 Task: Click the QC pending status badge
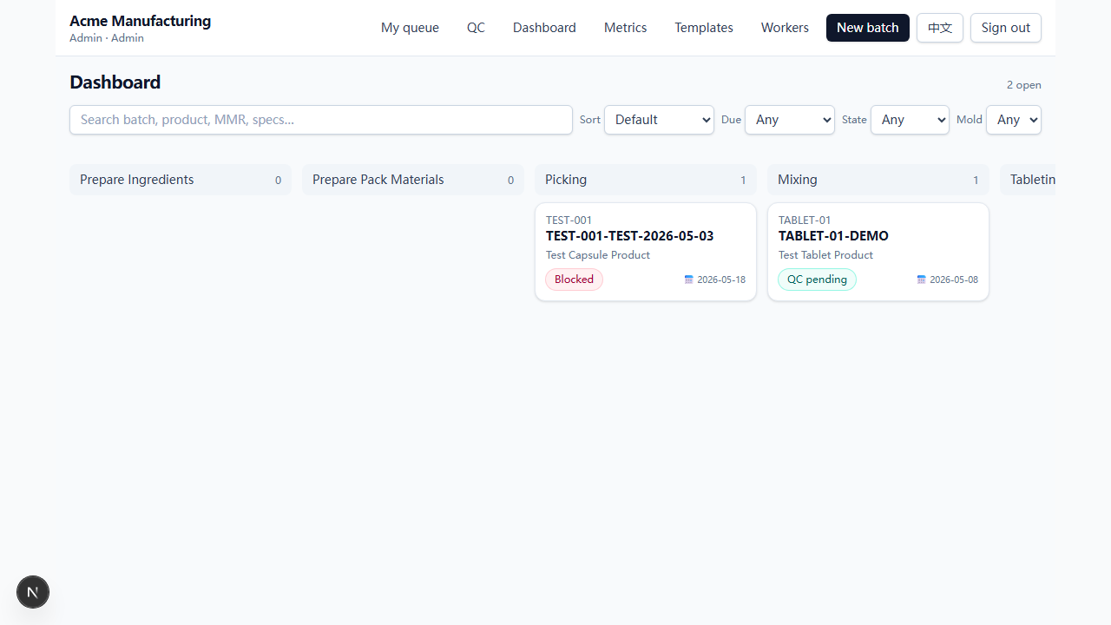(817, 280)
